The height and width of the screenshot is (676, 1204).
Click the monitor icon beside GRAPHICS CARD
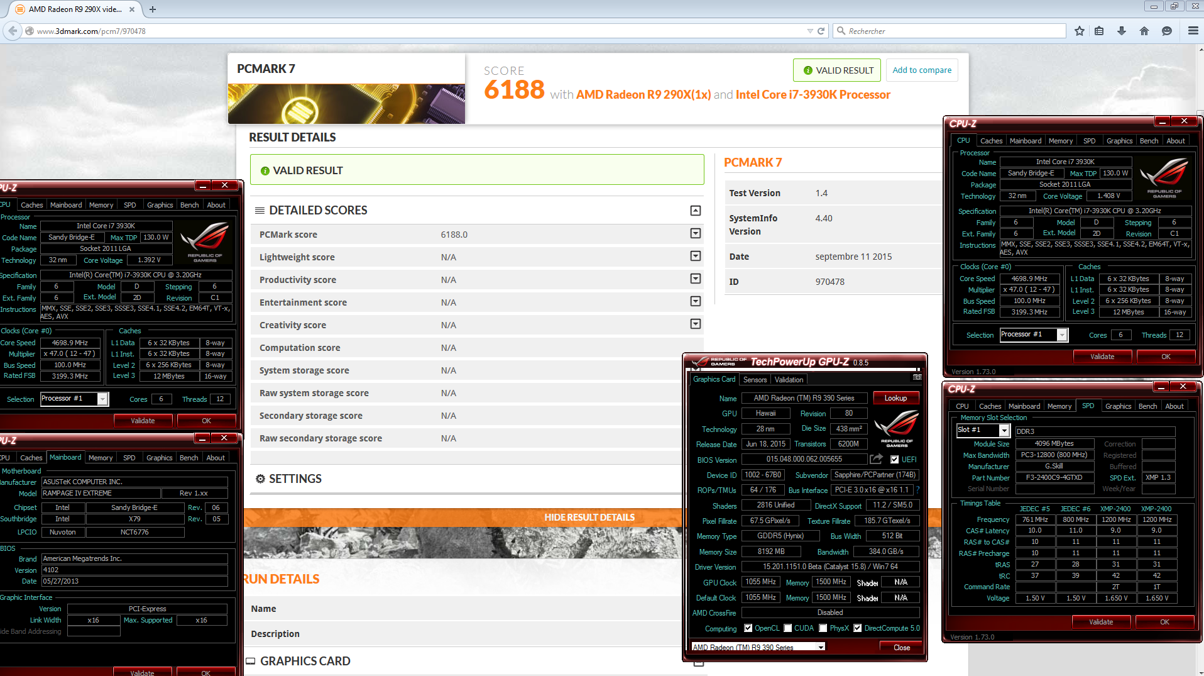pos(251,661)
